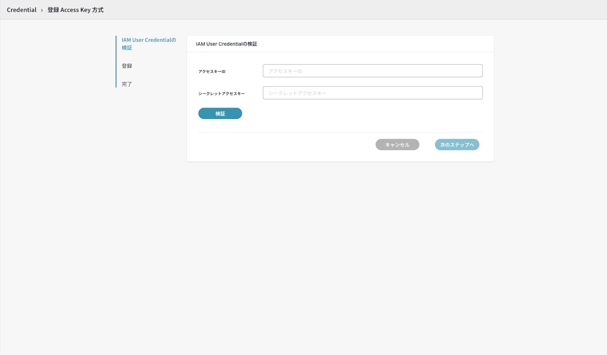Click the IAM User Credentialの検証 panel heading
607x355 pixels.
pyautogui.click(x=227, y=44)
